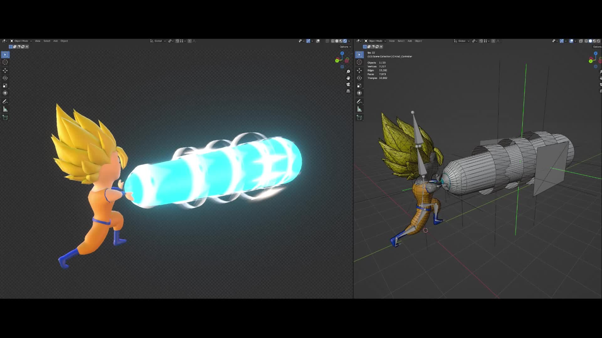Viewport: 602px width, 338px height.
Task: Click the navigation gizmo in right viewport
Action: tap(595, 59)
